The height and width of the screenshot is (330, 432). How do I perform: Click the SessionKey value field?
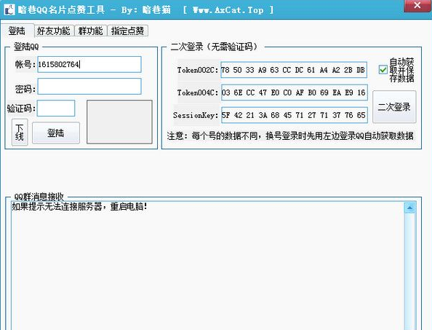(294, 115)
